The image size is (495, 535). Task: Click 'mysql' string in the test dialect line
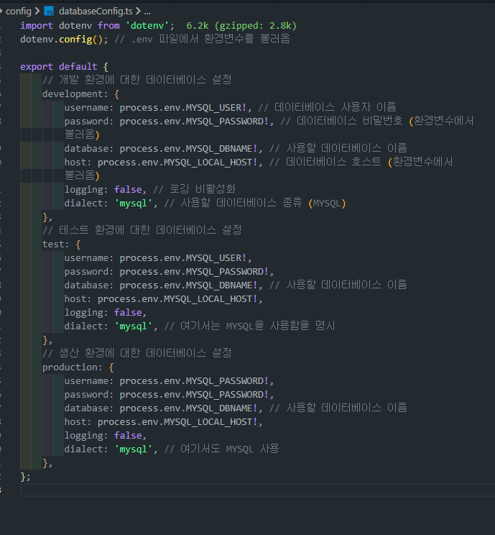click(134, 326)
